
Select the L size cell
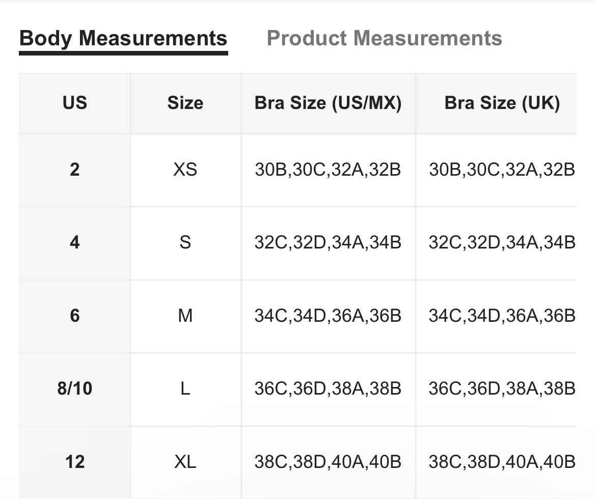point(185,389)
